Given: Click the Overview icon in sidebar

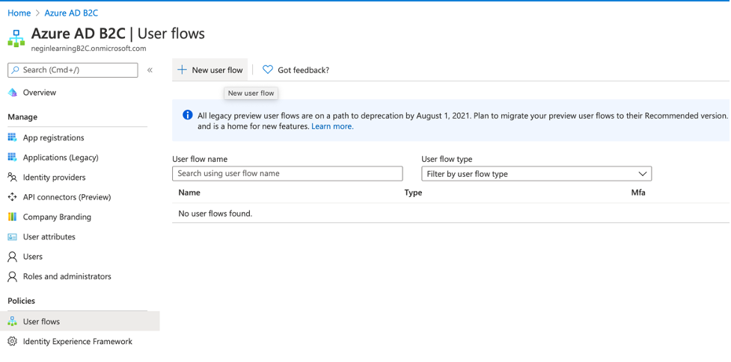Looking at the screenshot, I should pyautogui.click(x=12, y=93).
